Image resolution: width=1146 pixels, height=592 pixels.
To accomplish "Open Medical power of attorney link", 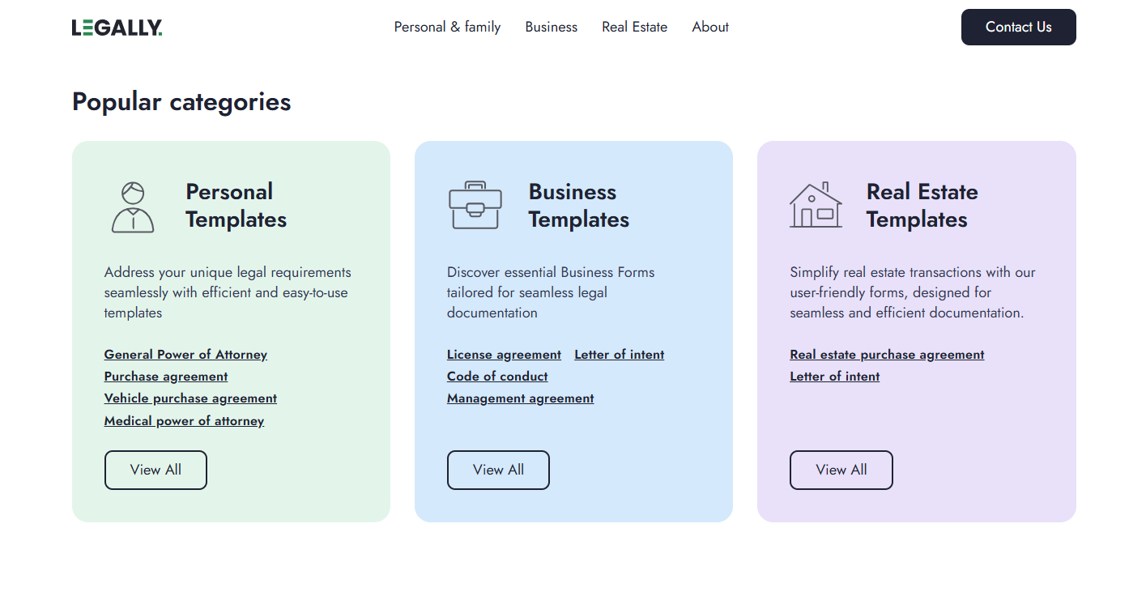I will tap(184, 421).
